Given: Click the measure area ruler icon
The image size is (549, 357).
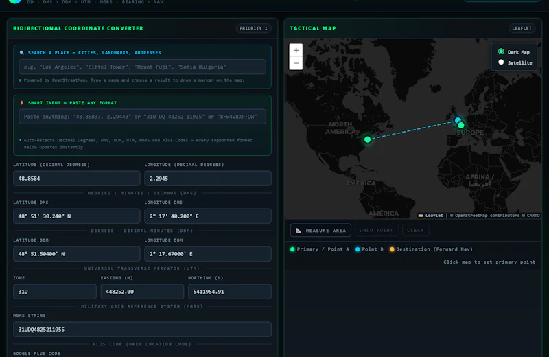Looking at the screenshot, I should coord(299,230).
